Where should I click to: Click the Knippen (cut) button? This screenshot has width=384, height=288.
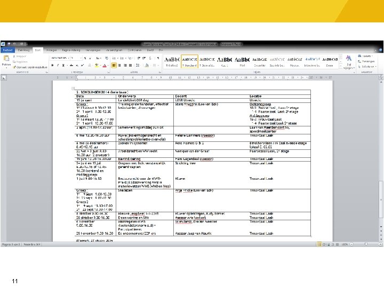(20, 57)
